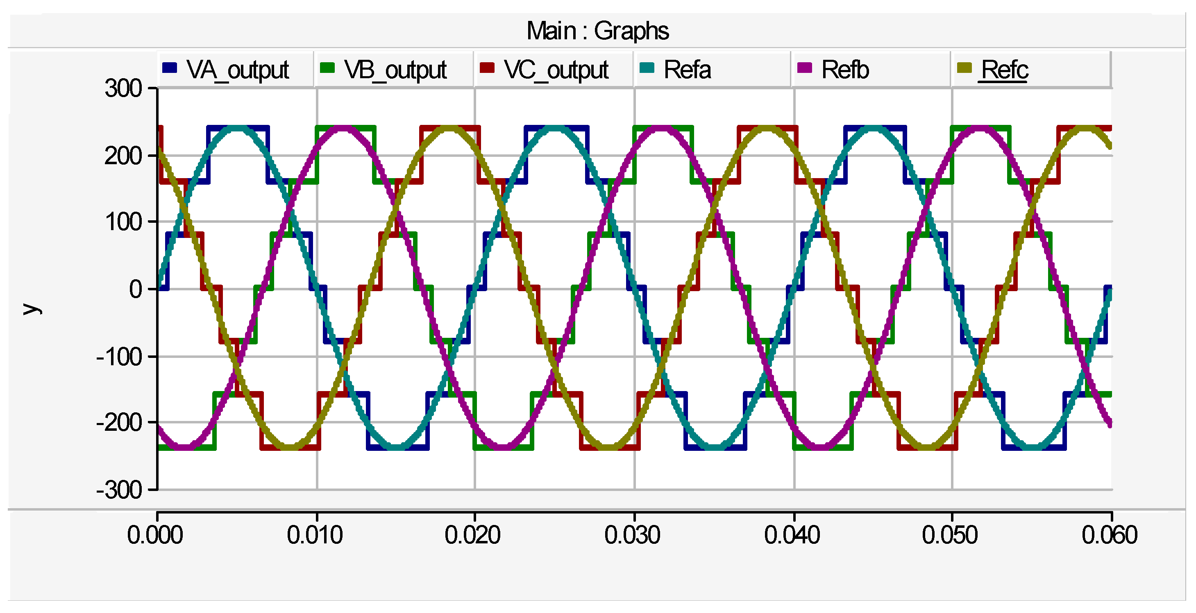Click the VA_output blue legend swatch
1196x613 pixels.
(x=170, y=68)
